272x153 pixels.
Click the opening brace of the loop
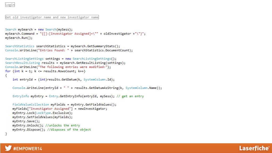[x=6, y=75]
